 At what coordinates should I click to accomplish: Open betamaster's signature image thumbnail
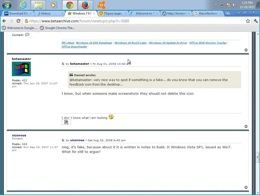pyautogui.click(x=66, y=122)
